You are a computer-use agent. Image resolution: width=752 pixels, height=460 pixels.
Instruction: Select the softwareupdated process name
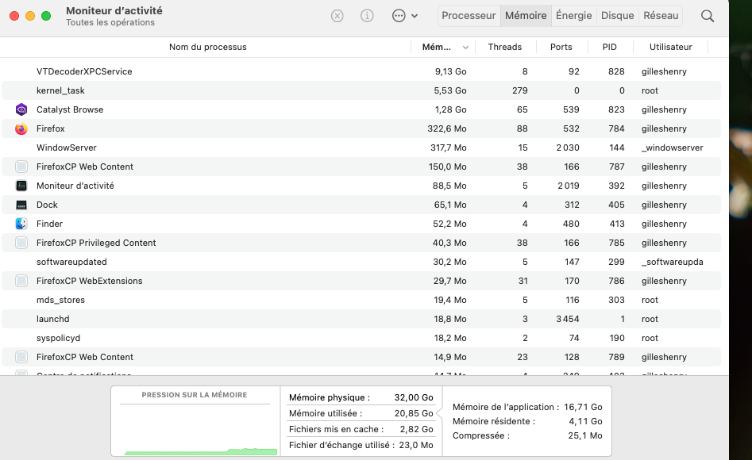coord(71,262)
